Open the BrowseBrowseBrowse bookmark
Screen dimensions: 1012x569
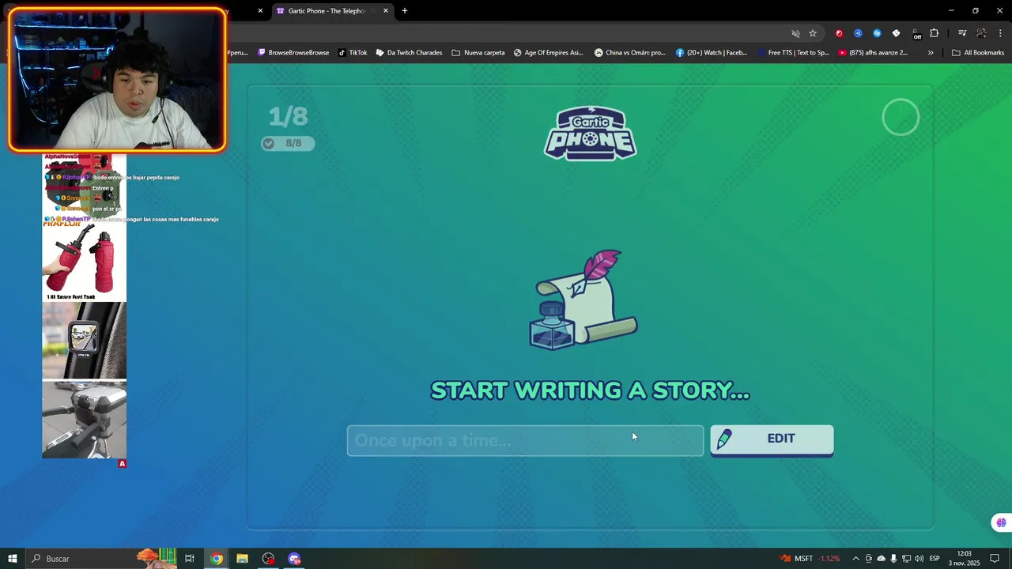pos(293,53)
